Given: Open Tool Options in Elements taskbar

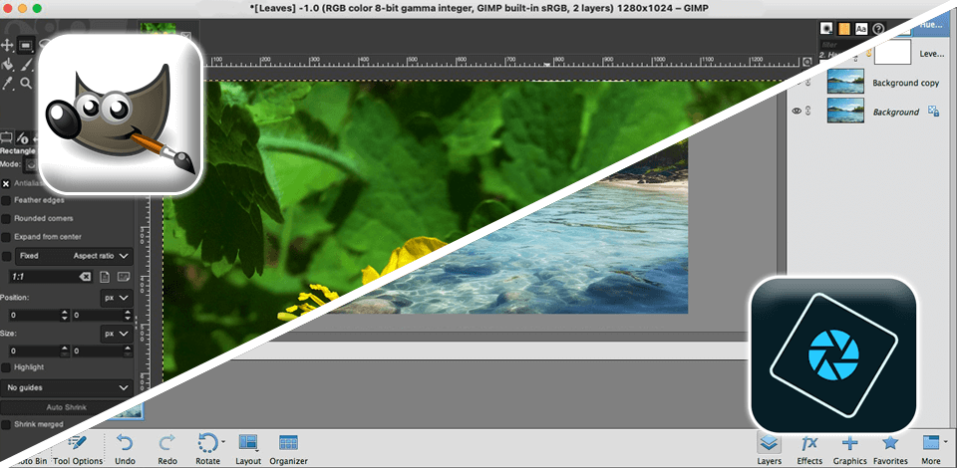Looking at the screenshot, I should 78,450.
